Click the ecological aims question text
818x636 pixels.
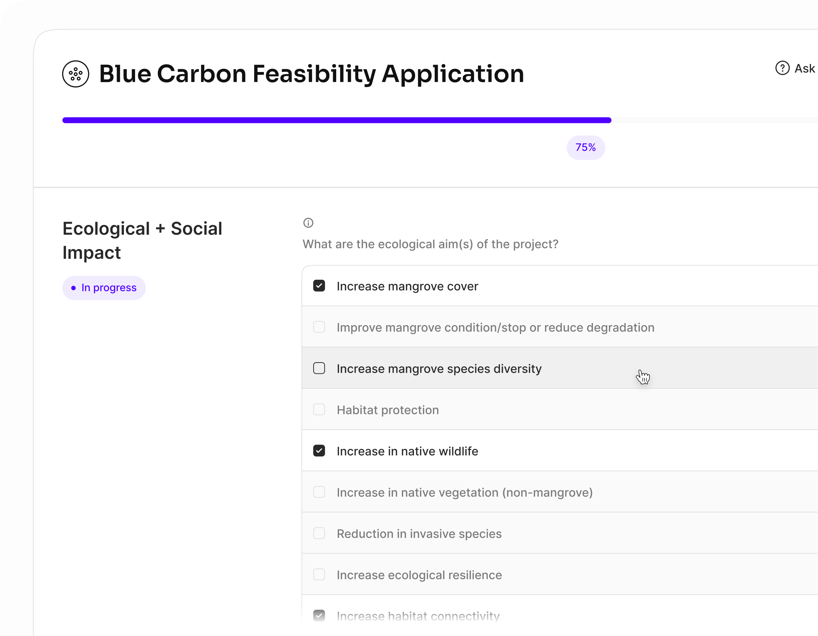pos(430,244)
